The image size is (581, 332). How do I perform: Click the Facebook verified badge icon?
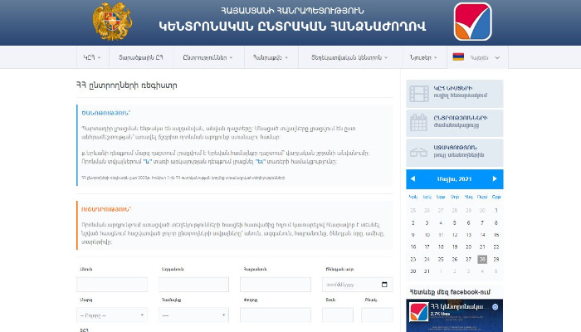pos(495,307)
